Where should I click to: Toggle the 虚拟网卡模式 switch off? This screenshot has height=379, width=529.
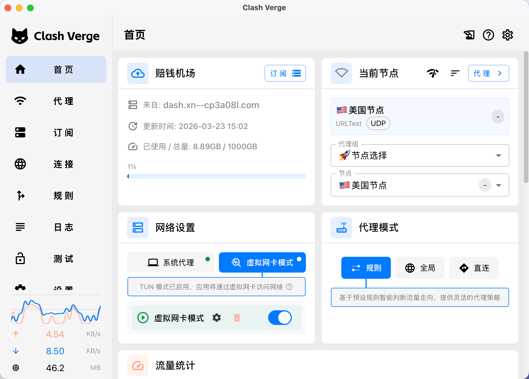(280, 318)
